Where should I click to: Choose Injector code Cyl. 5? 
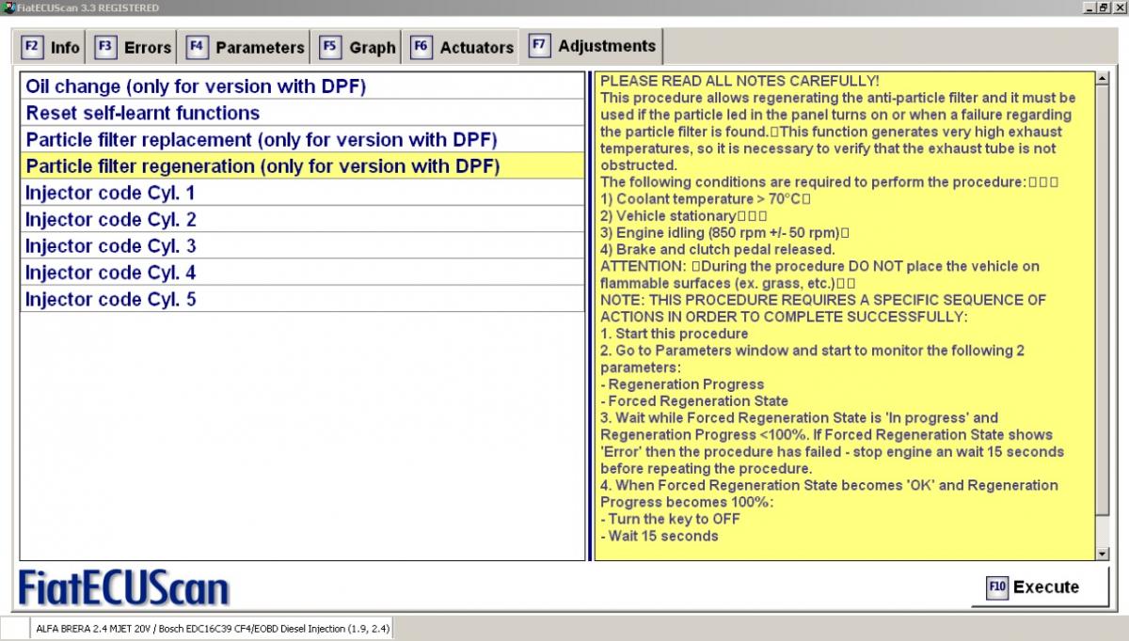coord(302,299)
